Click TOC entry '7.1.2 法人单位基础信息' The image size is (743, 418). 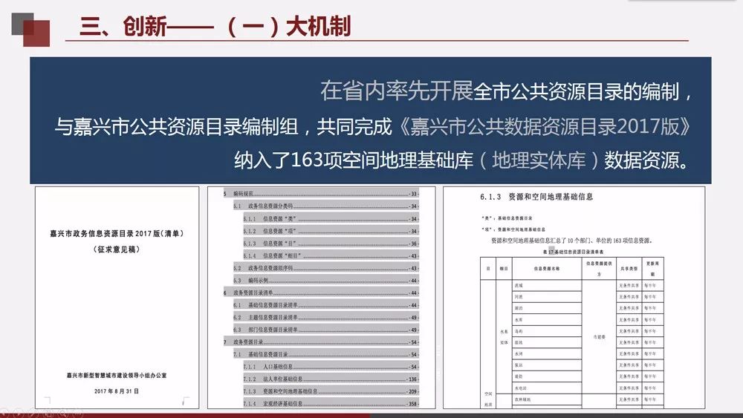[x=331, y=379]
